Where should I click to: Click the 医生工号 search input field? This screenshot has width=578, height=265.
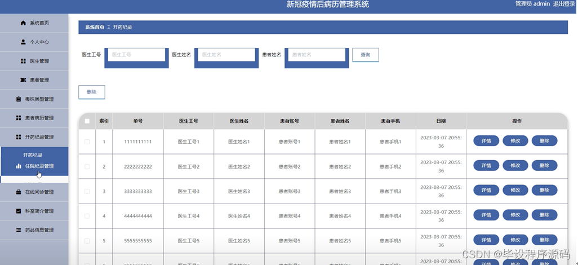point(136,55)
